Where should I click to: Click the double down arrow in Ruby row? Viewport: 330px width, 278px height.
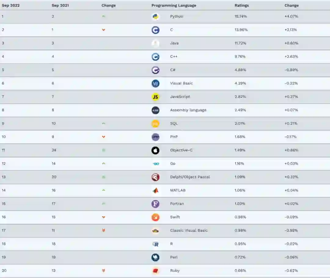point(104,271)
